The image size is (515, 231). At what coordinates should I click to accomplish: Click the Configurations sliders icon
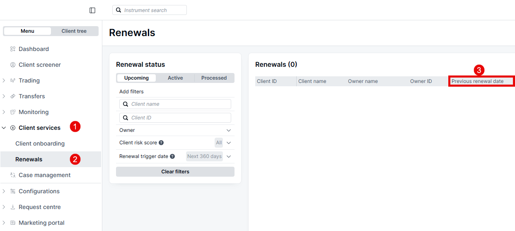point(13,191)
